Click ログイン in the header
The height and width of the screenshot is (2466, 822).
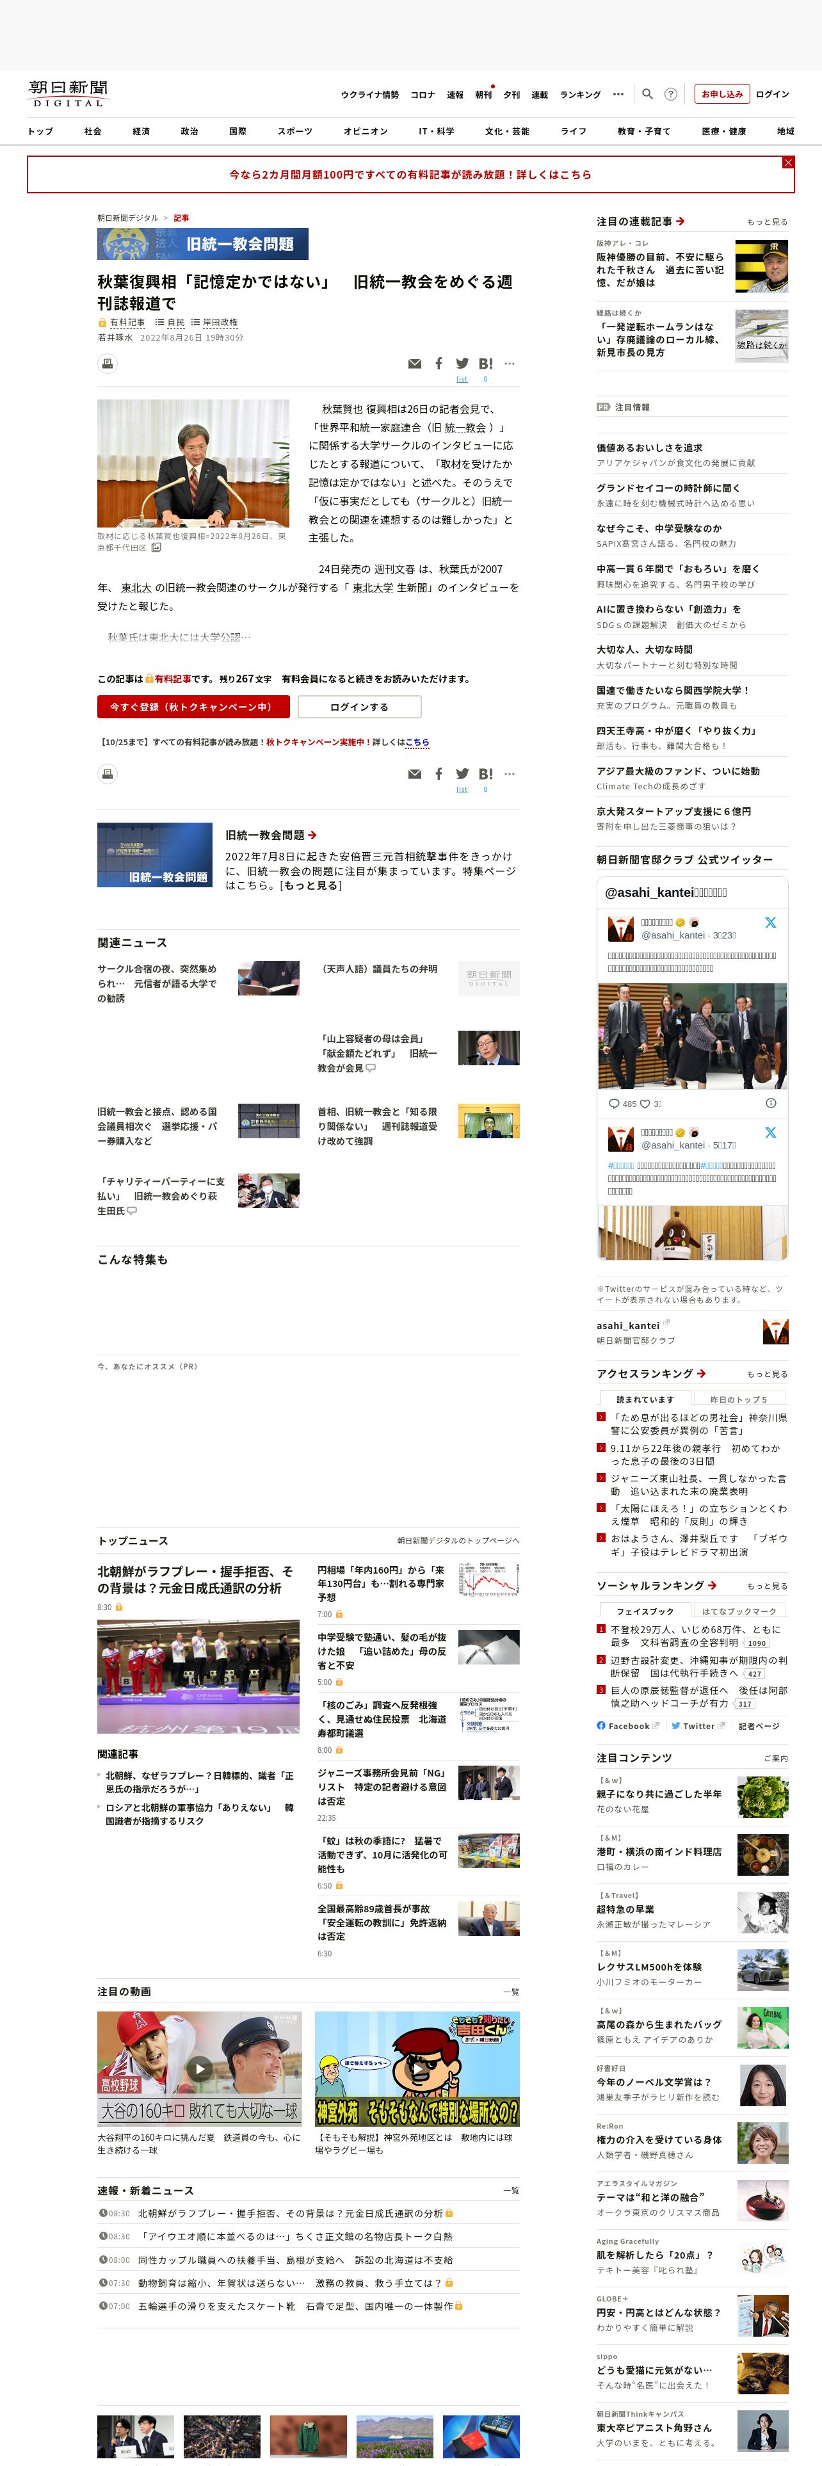tap(772, 94)
